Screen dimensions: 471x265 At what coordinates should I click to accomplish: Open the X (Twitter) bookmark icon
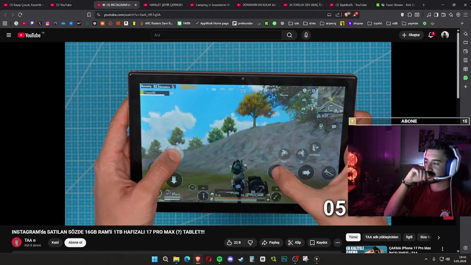40,23
